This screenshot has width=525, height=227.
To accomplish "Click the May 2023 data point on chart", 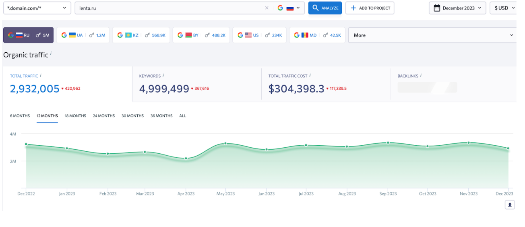I will [x=225, y=143].
